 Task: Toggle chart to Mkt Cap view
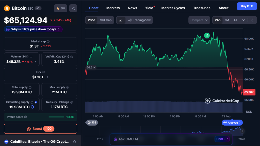click(x=105, y=20)
